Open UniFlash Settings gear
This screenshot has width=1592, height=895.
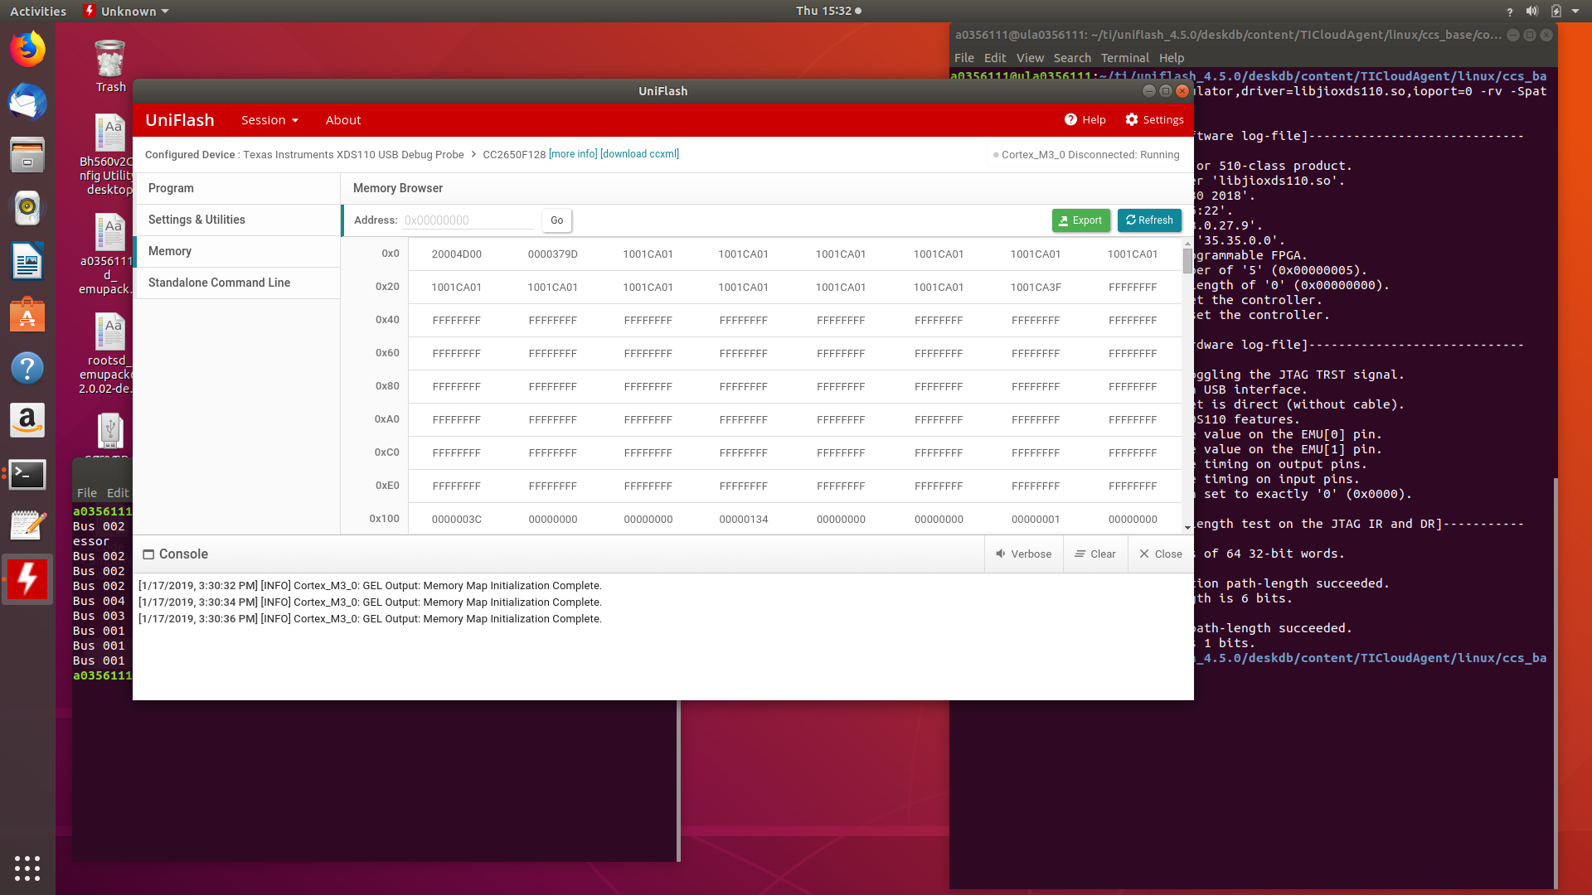[1154, 120]
